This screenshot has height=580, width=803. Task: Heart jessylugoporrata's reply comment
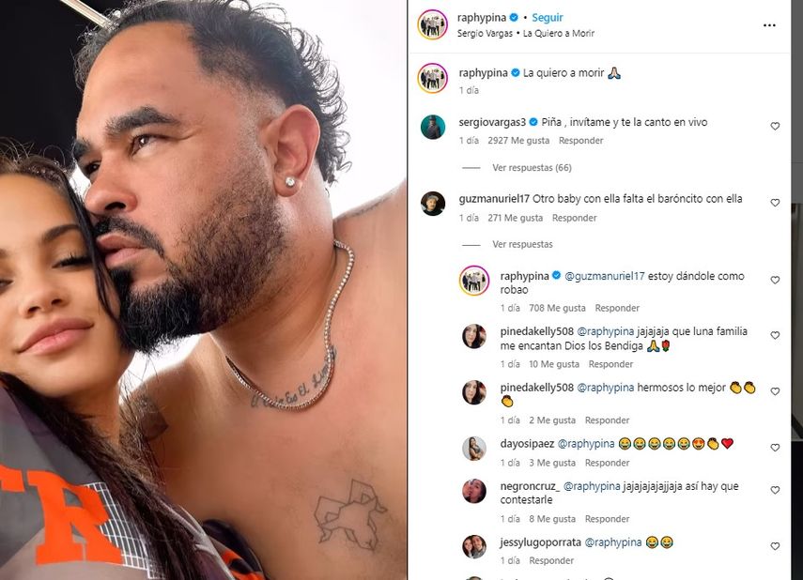775,546
